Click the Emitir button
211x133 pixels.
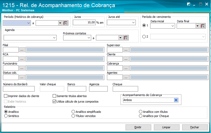(138, 127)
